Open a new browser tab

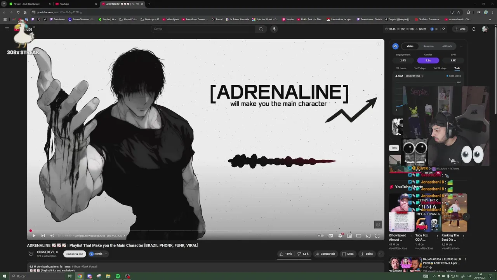[x=149, y=4]
